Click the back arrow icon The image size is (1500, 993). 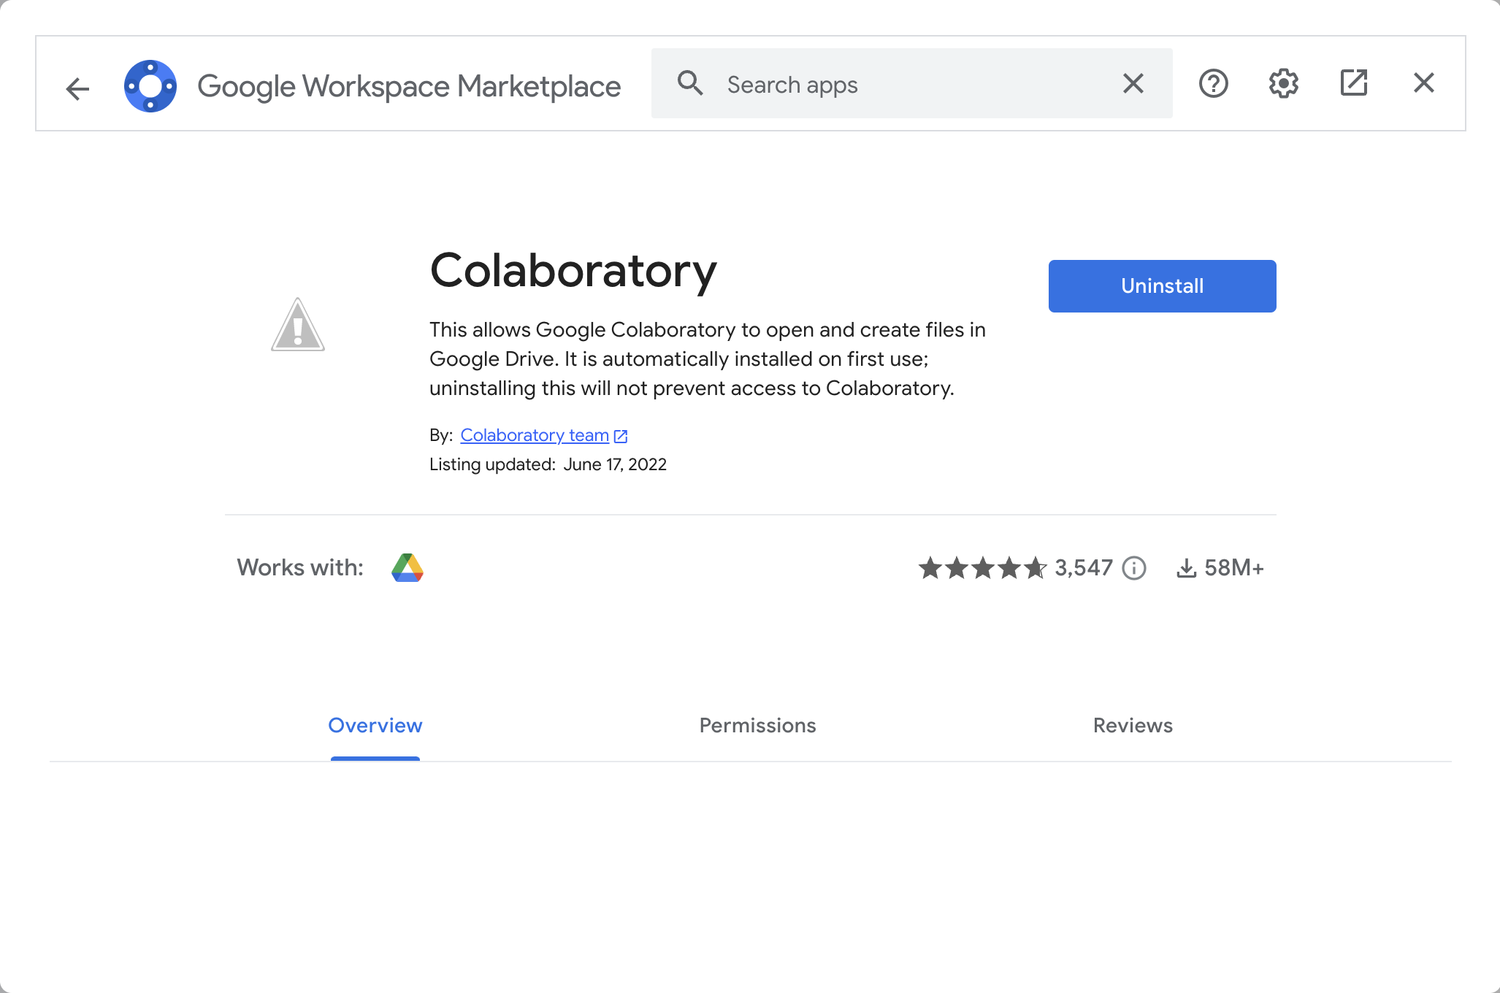[x=77, y=88]
